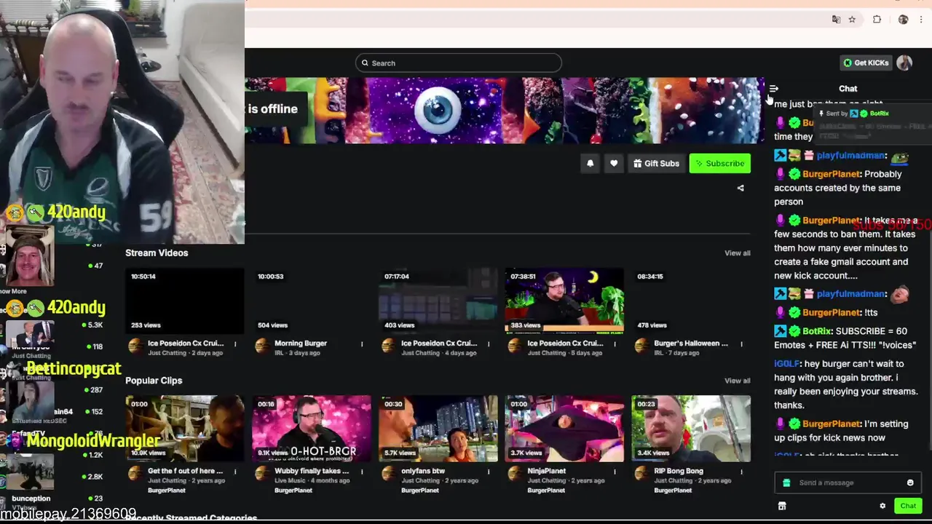The height and width of the screenshot is (524, 932).
Task: Open the Chrome three-dot menu
Action: point(921,20)
